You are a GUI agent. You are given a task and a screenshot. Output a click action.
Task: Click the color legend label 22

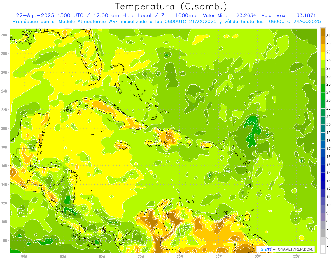[x=328, y=108]
